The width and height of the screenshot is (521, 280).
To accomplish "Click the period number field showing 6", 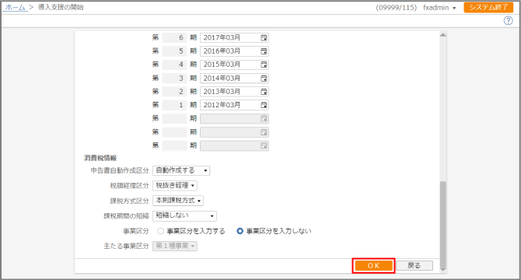I will point(174,38).
